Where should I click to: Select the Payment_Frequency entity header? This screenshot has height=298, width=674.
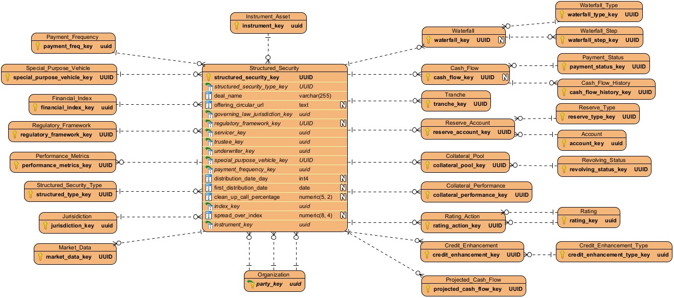[72, 37]
